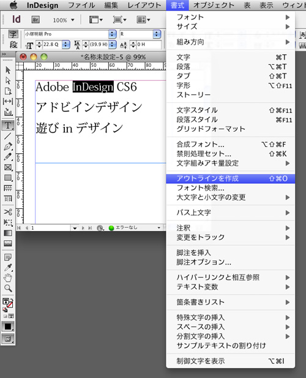
Task: Expand the フォント submenu
Action: click(231, 17)
